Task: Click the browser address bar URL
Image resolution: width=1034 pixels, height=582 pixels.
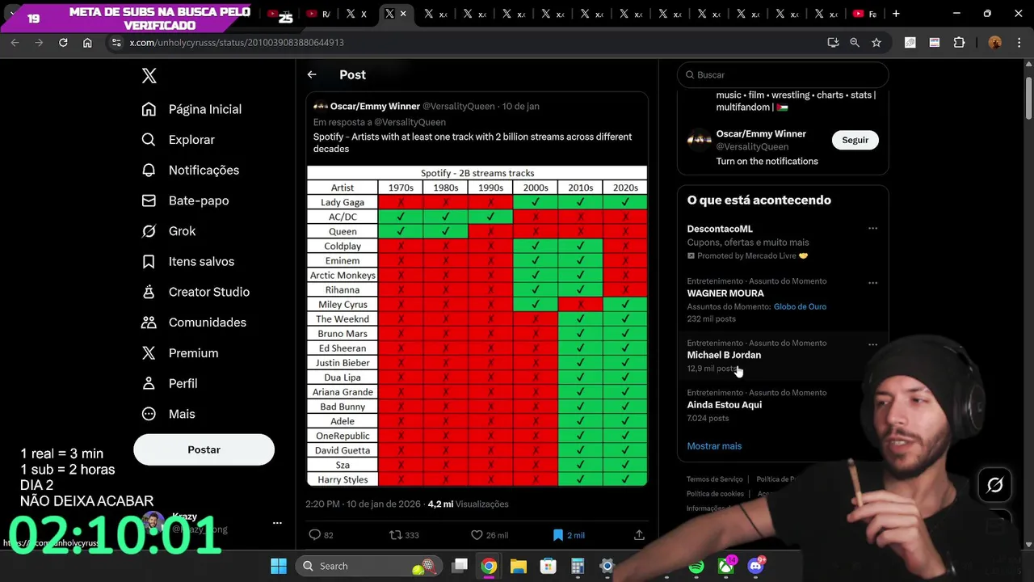Action: click(x=237, y=43)
